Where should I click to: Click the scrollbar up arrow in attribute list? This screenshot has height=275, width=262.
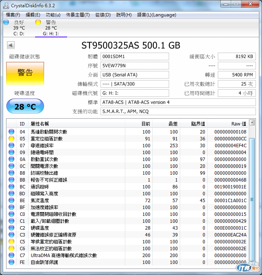tap(252, 122)
